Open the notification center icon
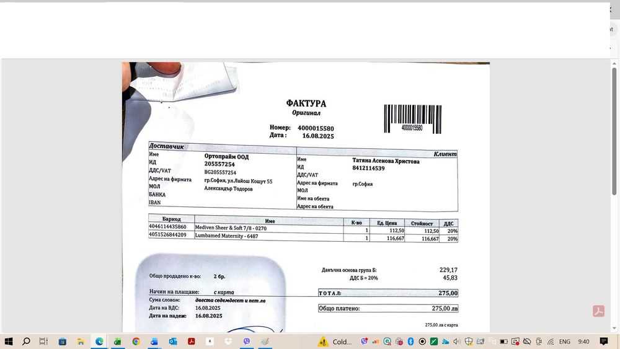This screenshot has height=349, width=620. (603, 342)
